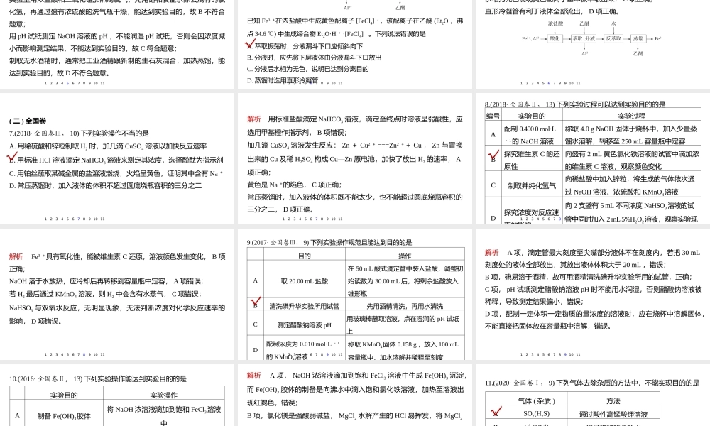Select option A 用稀硫酸和锌粒制取H2
This screenshot has height=426, width=710.
pos(108,146)
